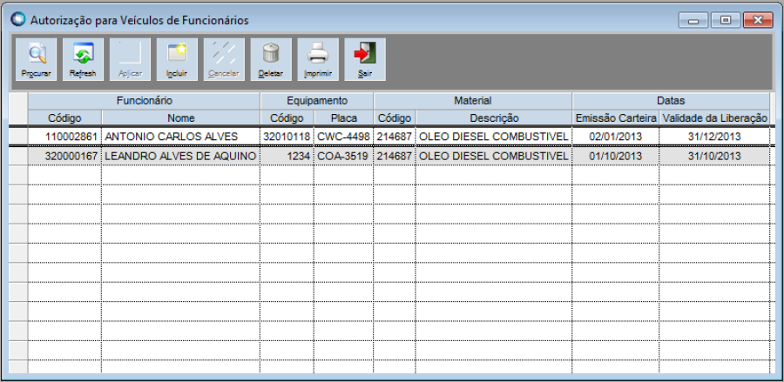This screenshot has height=382, width=784.
Task: Click the Cancelar toolbar button
Action: [224, 59]
